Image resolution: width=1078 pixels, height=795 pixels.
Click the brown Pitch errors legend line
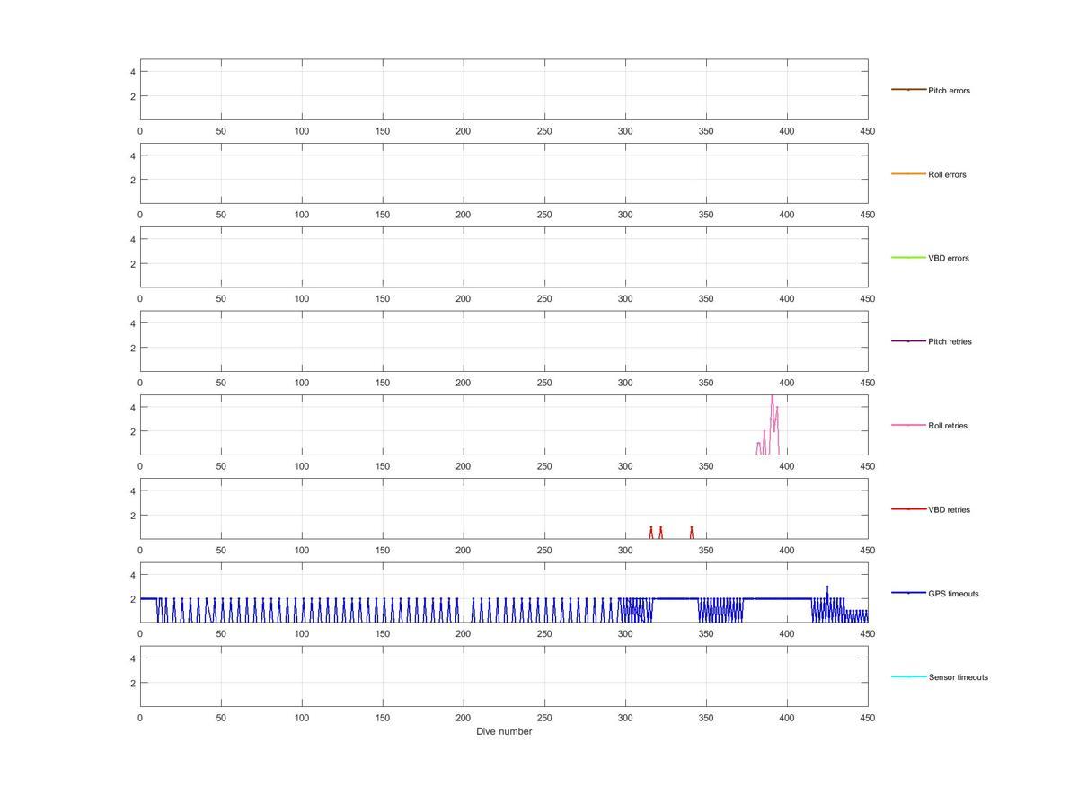tap(908, 89)
